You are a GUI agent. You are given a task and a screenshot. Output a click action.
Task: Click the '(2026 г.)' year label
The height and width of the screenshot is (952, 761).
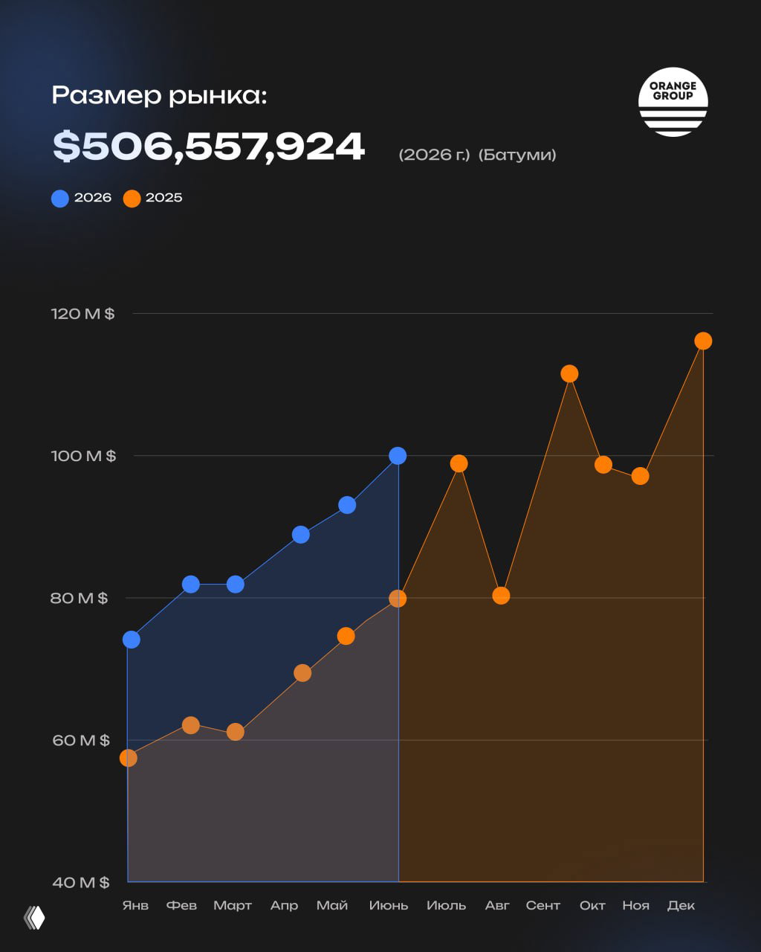pos(434,155)
